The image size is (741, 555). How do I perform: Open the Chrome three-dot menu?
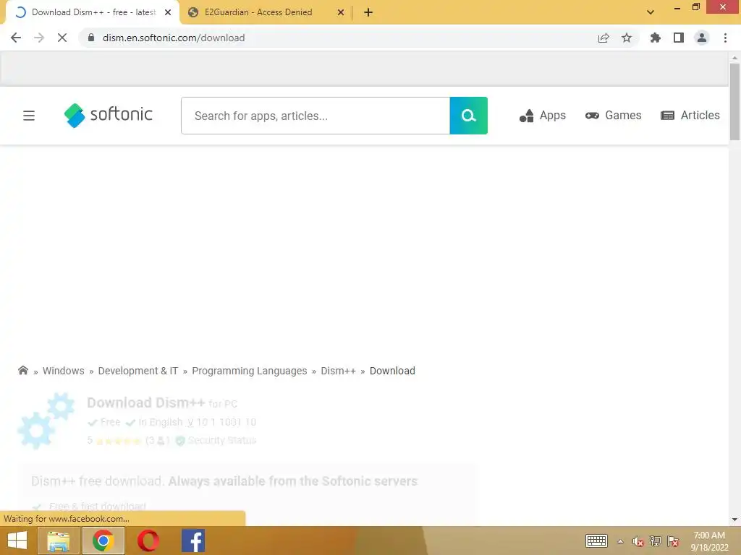[x=725, y=38]
